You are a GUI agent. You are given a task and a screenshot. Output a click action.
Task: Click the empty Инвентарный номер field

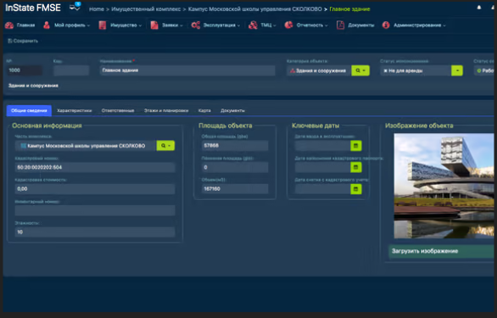[95, 210]
